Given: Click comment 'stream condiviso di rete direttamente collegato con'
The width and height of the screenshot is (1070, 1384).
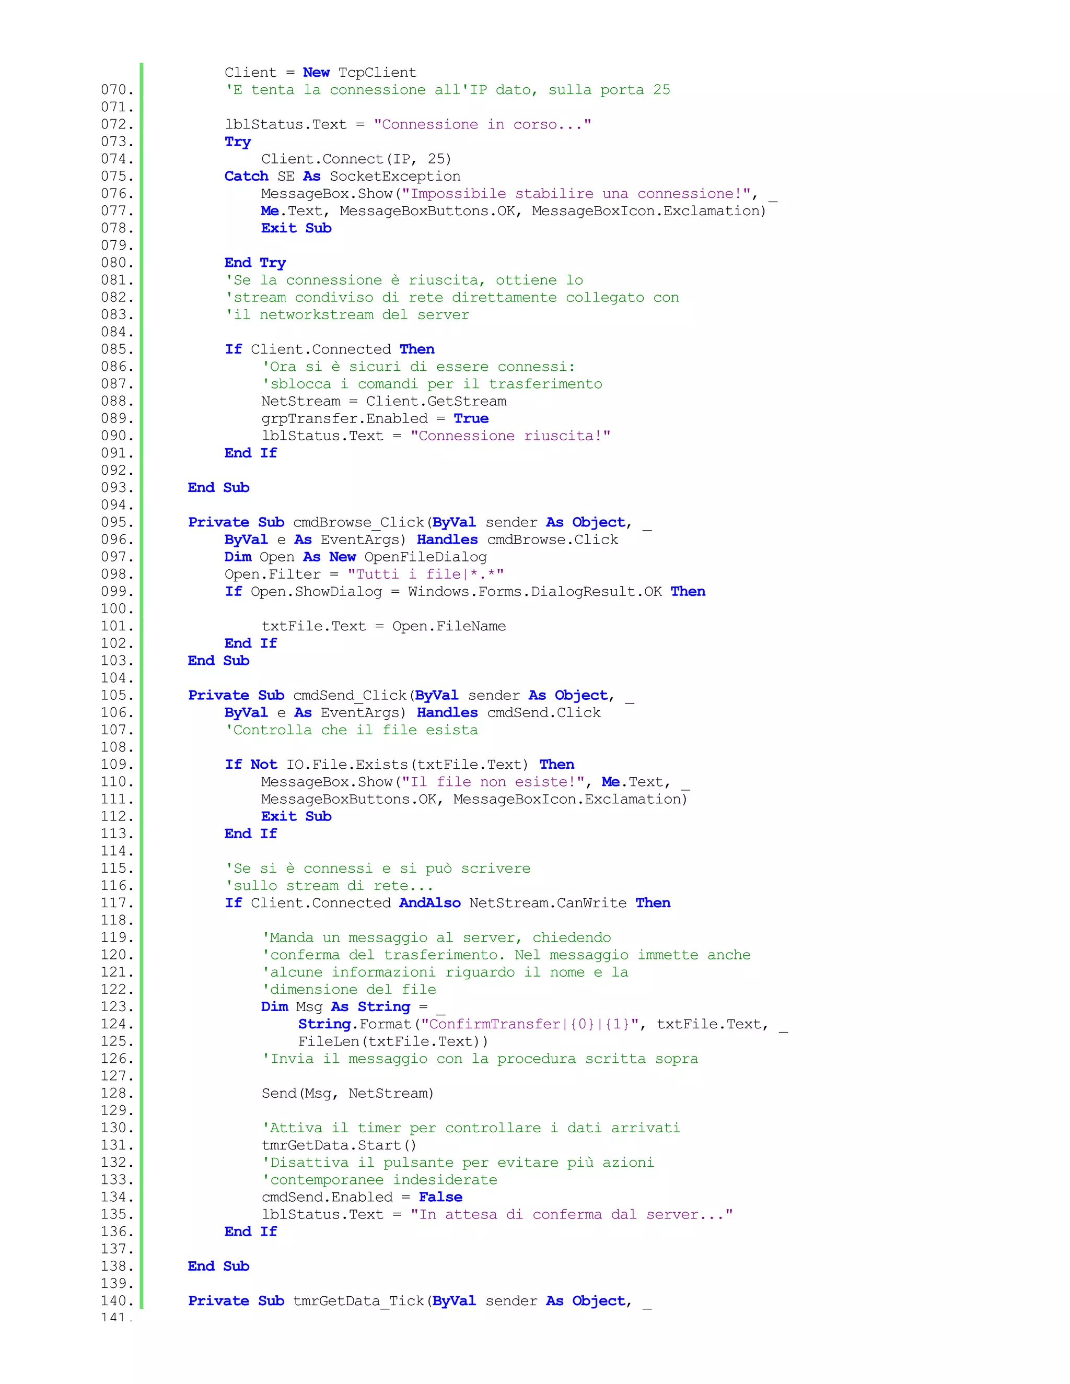Looking at the screenshot, I should 451,297.
